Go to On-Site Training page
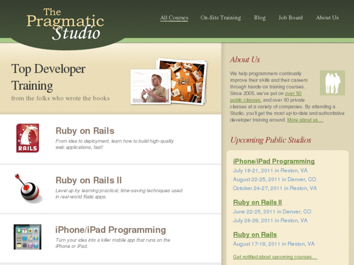 click(x=221, y=18)
